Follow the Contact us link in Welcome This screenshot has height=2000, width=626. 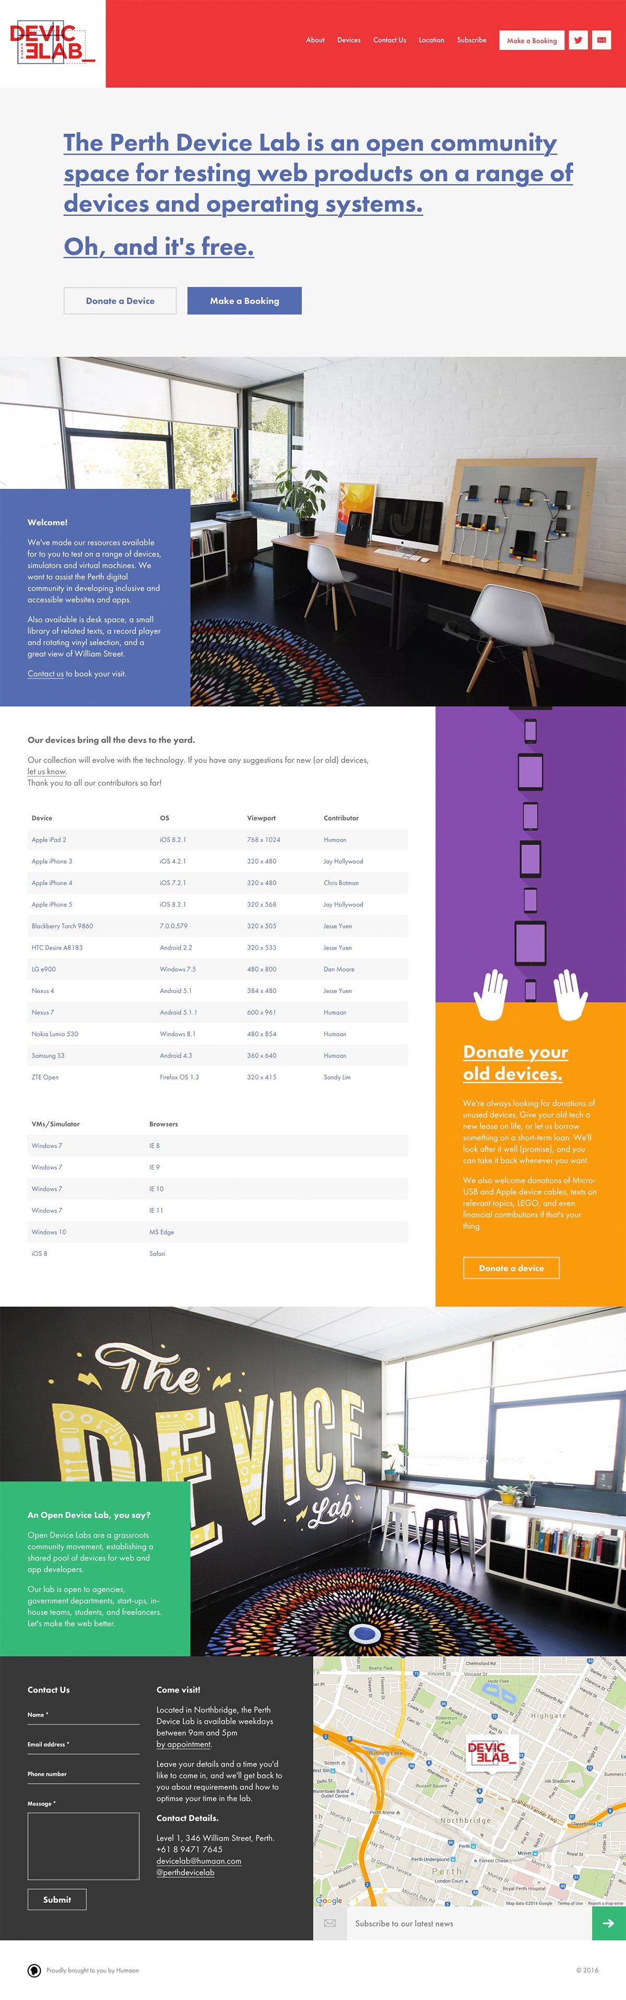46,673
